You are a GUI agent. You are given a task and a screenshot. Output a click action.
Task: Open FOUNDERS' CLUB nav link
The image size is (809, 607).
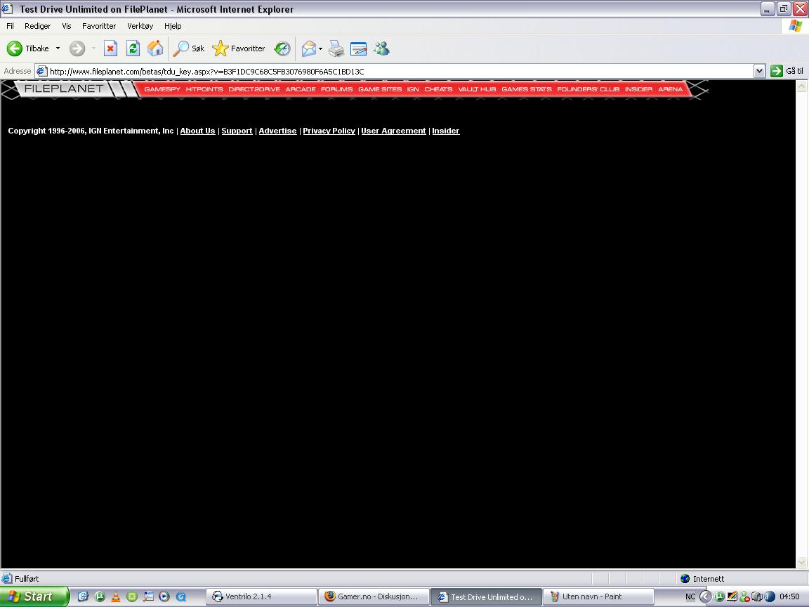pos(588,89)
